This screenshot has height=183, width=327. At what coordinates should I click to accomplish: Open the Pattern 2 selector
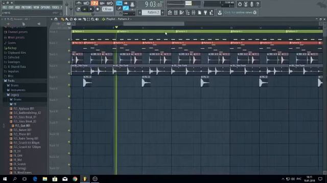tap(151, 12)
